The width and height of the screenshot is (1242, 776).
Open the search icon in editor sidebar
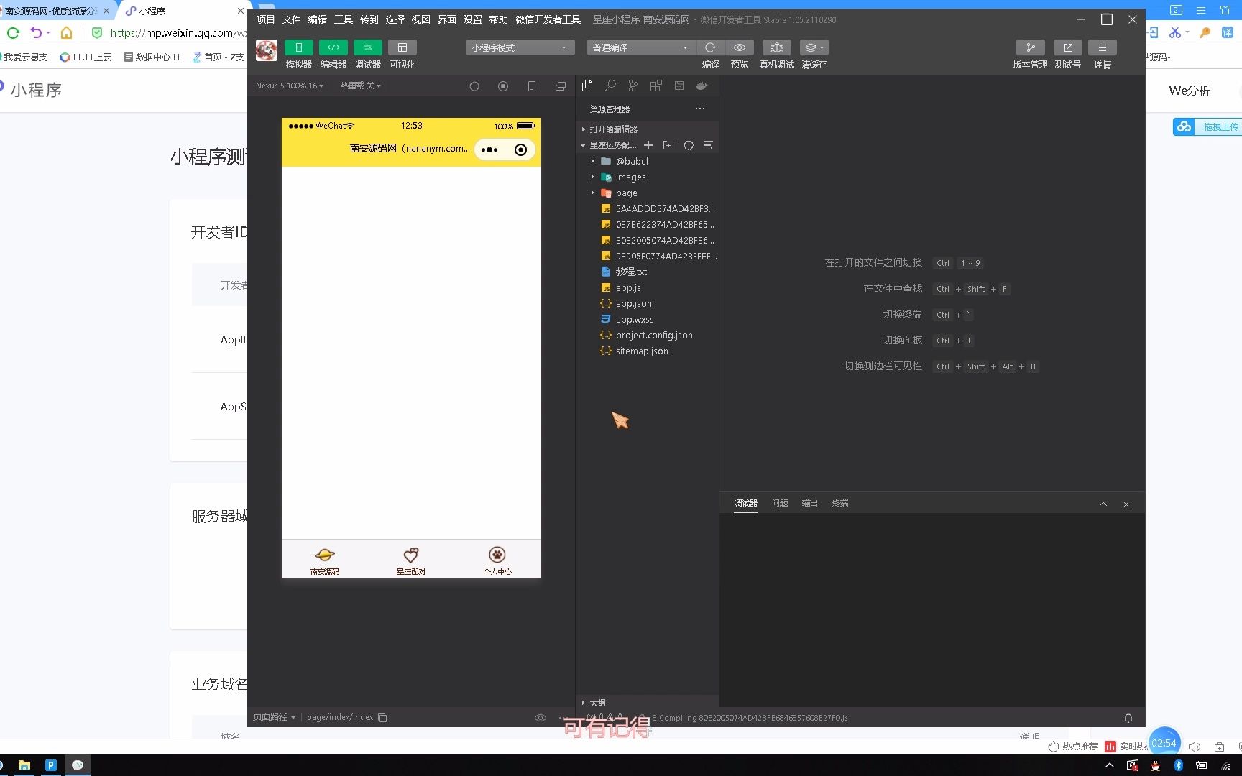[x=610, y=86]
